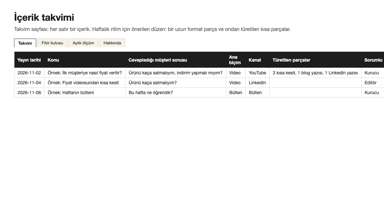This screenshot has width=384, height=201.
Task: Open the Aylık ölçüm tab
Action: tap(83, 43)
